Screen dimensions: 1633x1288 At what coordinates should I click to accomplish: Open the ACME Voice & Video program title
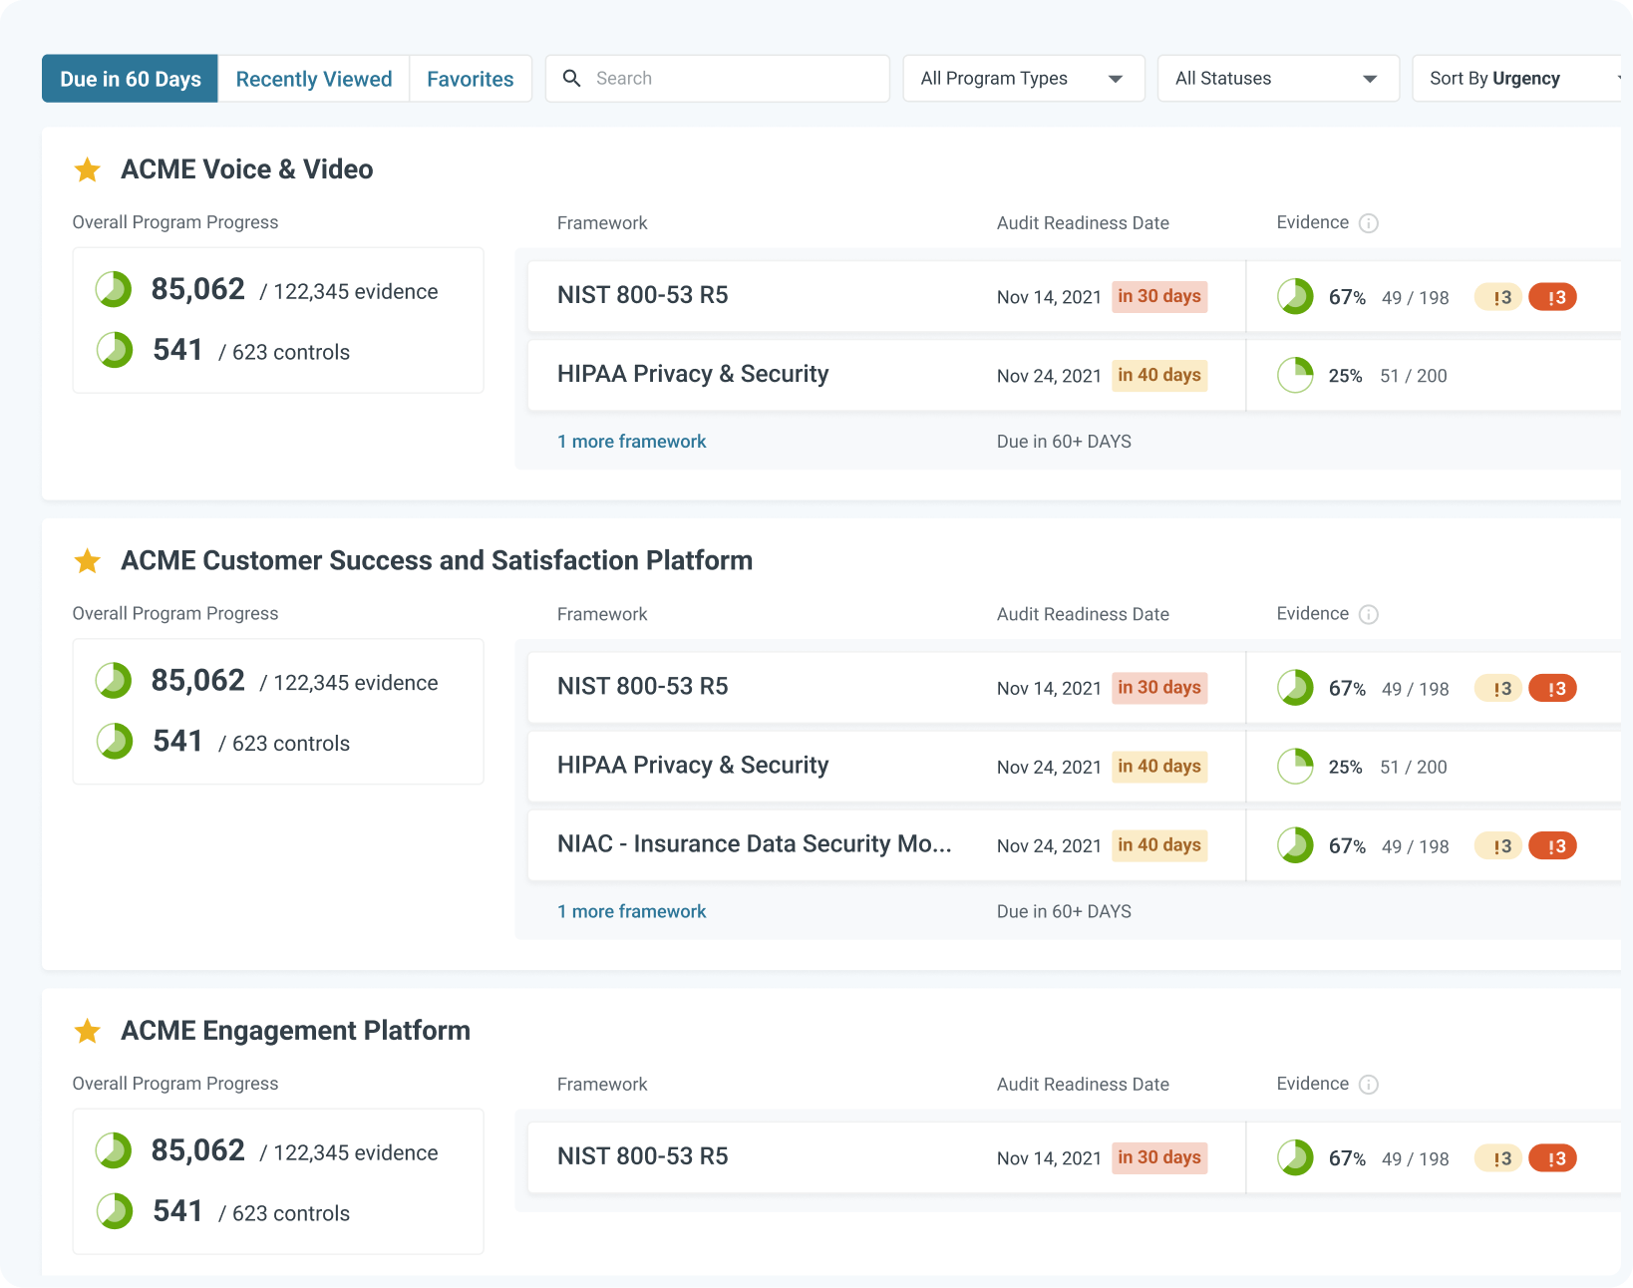[x=247, y=169]
